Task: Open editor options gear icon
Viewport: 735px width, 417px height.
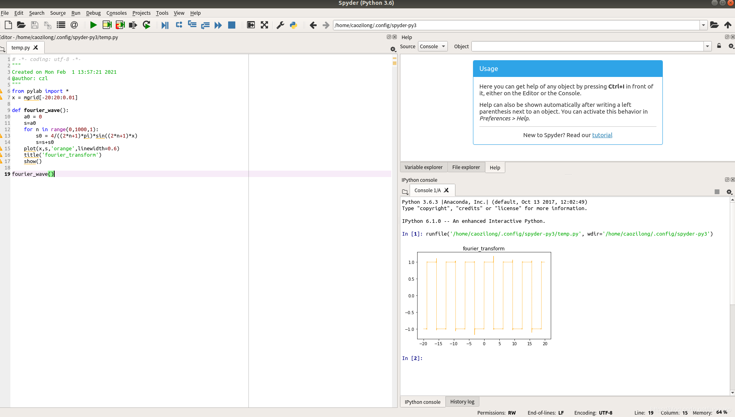Action: click(x=393, y=49)
